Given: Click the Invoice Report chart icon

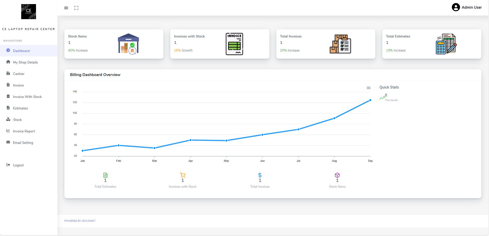Looking at the screenshot, I should point(8,131).
